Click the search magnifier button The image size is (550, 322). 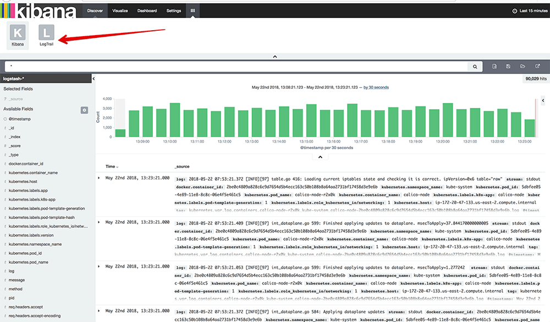point(475,66)
